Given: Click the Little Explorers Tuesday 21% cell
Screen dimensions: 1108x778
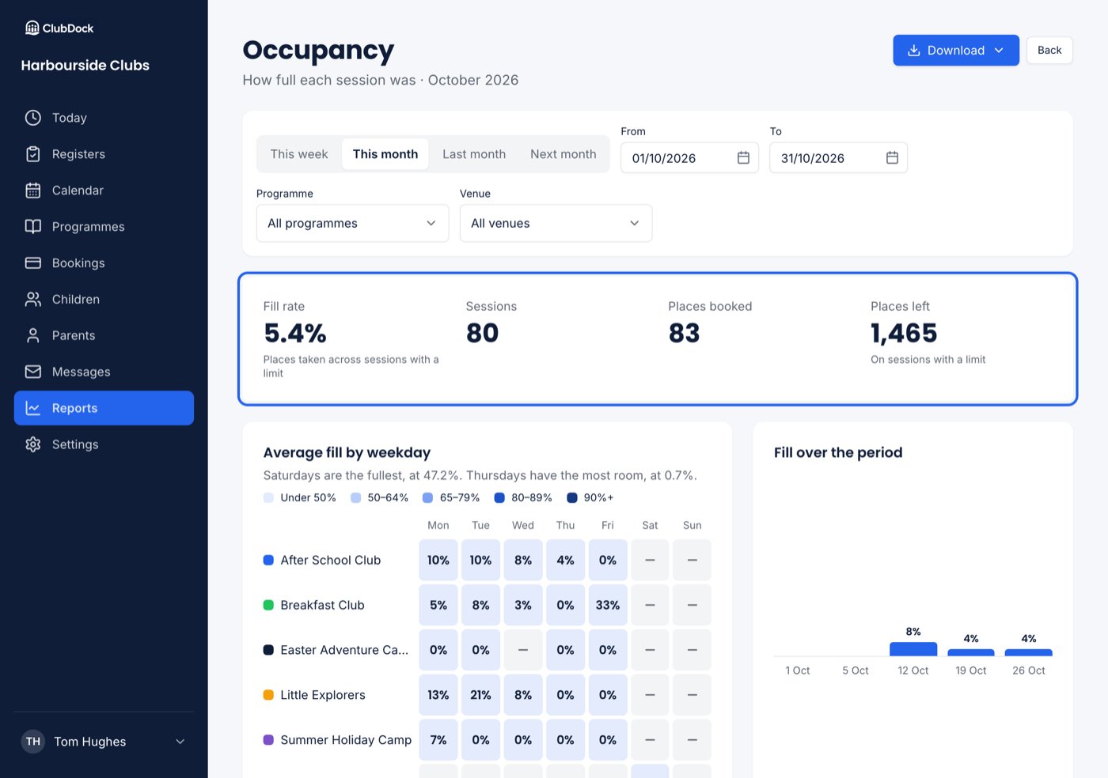Looking at the screenshot, I should 480,695.
